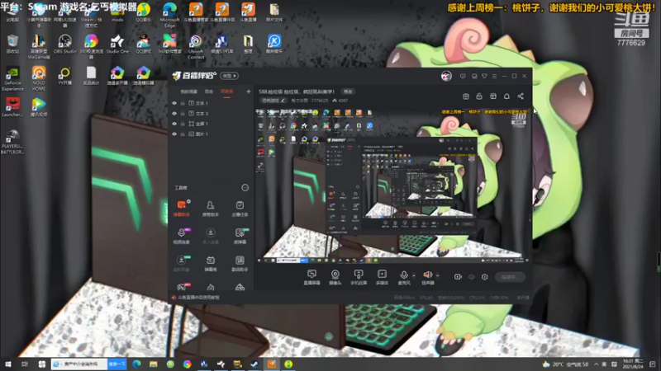Add a 摄像头 camera source
This screenshot has width=661, height=371.
tap(335, 278)
